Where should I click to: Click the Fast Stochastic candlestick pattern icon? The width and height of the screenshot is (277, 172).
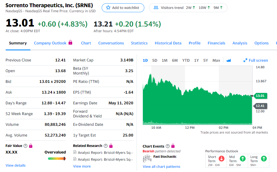(147, 158)
